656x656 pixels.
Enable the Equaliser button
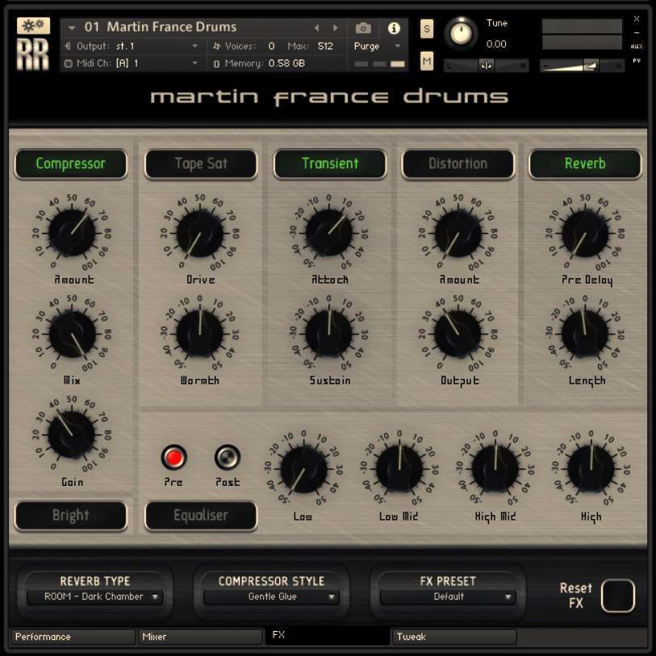click(201, 516)
